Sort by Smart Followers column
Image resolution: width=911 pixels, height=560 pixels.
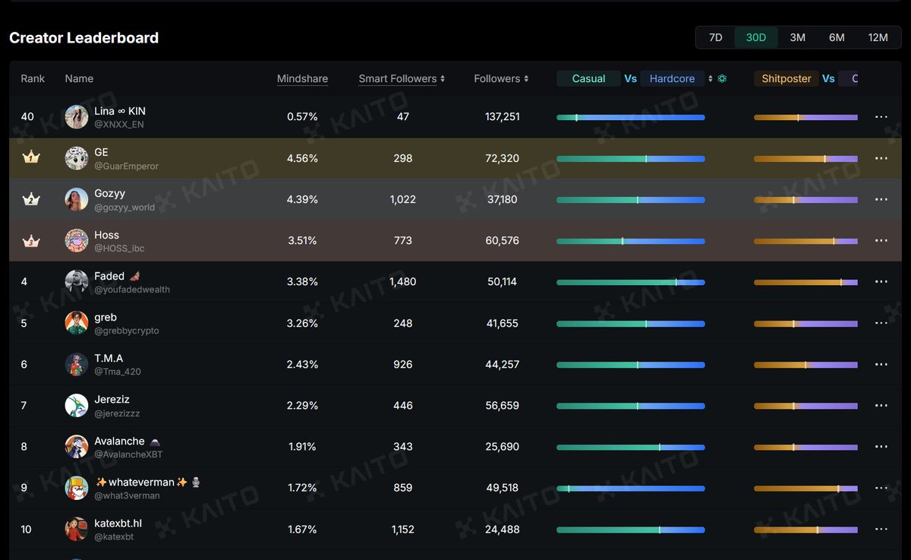tap(402, 78)
